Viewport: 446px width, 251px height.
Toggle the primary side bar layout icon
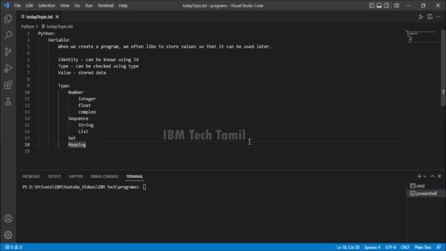371,6
